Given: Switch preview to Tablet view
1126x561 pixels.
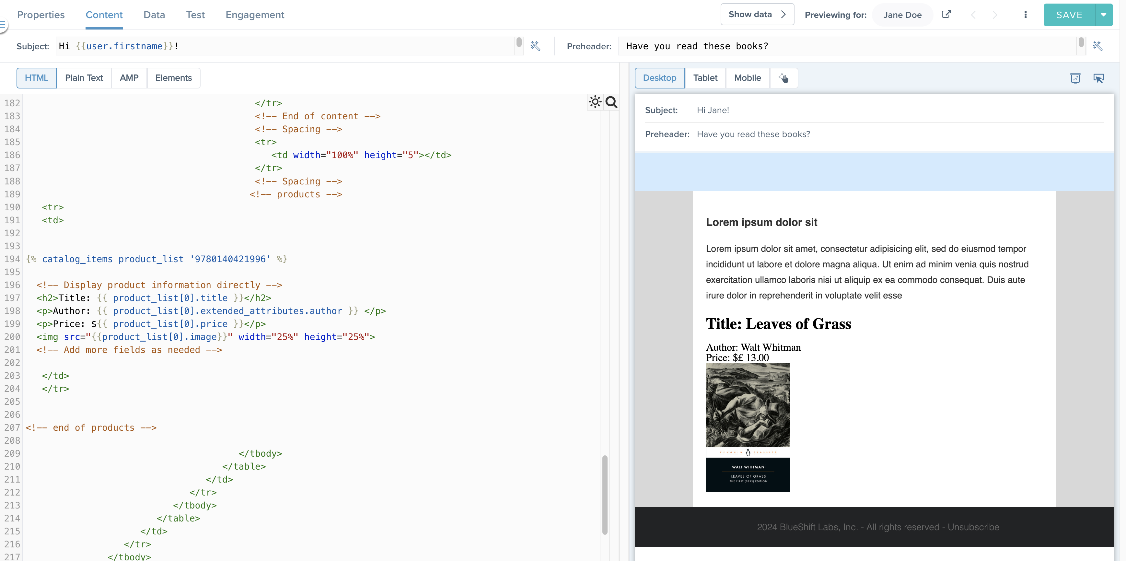Looking at the screenshot, I should [705, 78].
